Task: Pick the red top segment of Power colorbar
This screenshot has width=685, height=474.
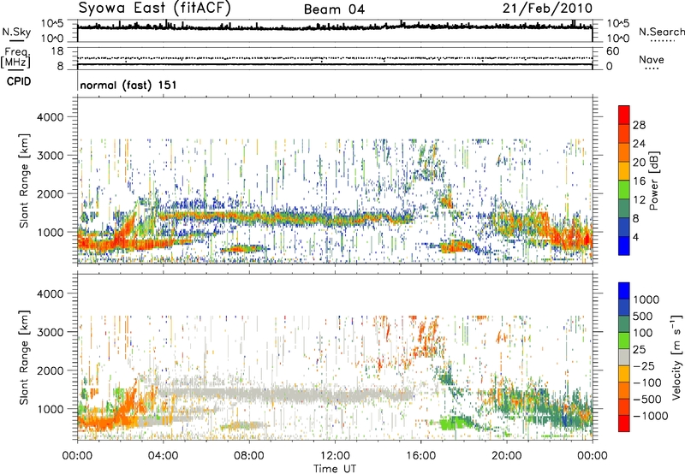Action: point(624,115)
